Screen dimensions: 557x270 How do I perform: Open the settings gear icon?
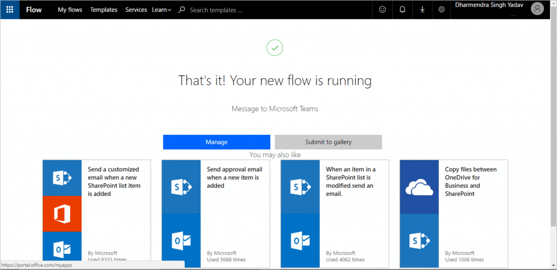point(442,10)
